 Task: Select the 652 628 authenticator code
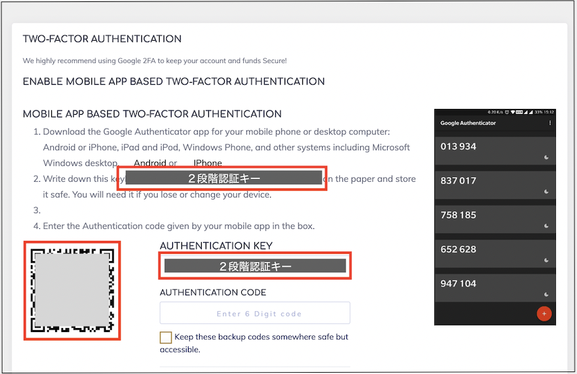(x=458, y=249)
